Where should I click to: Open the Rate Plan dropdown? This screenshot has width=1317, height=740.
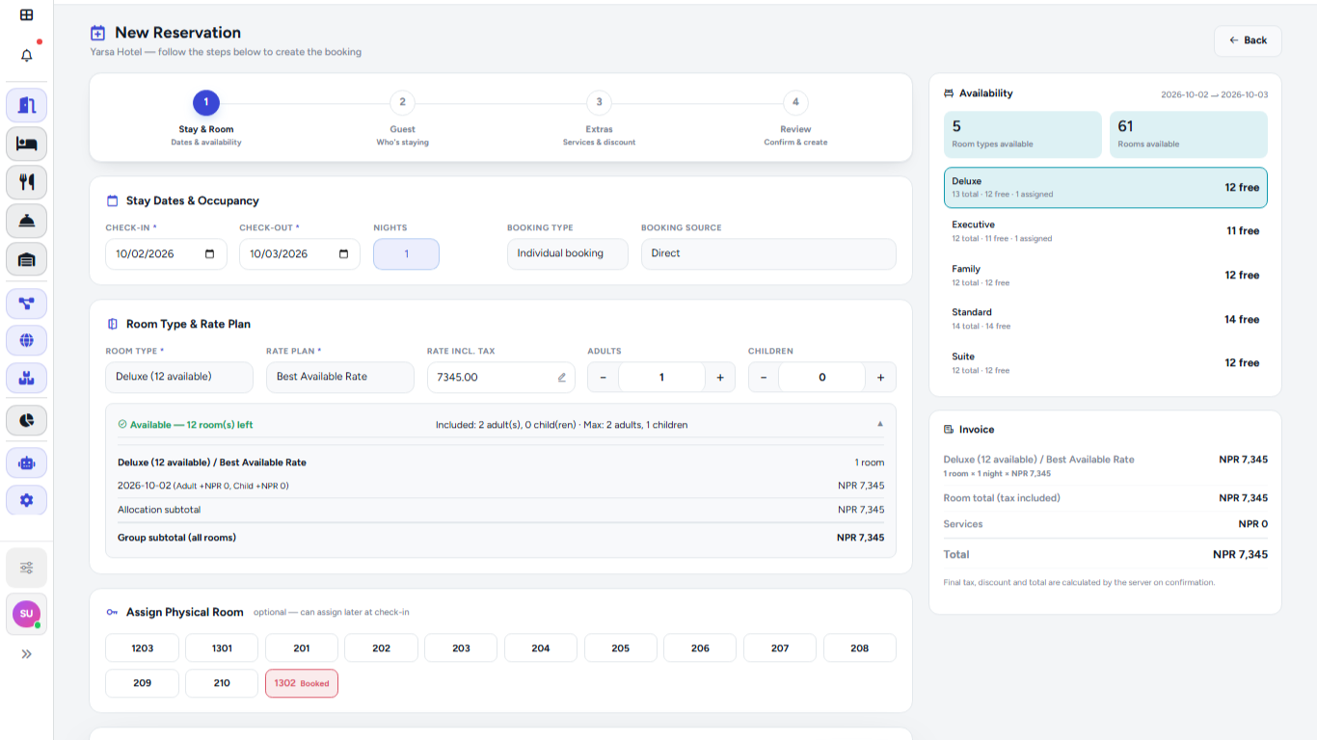click(x=340, y=377)
